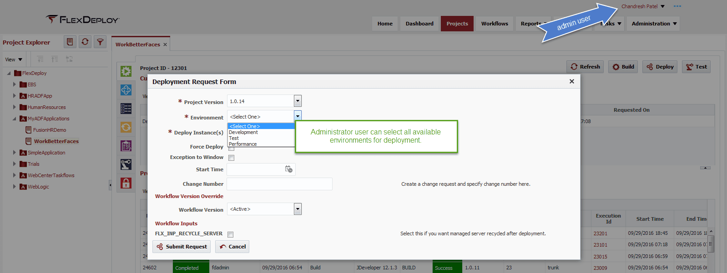Expand the Trials folder
727x273 pixels.
click(x=15, y=164)
